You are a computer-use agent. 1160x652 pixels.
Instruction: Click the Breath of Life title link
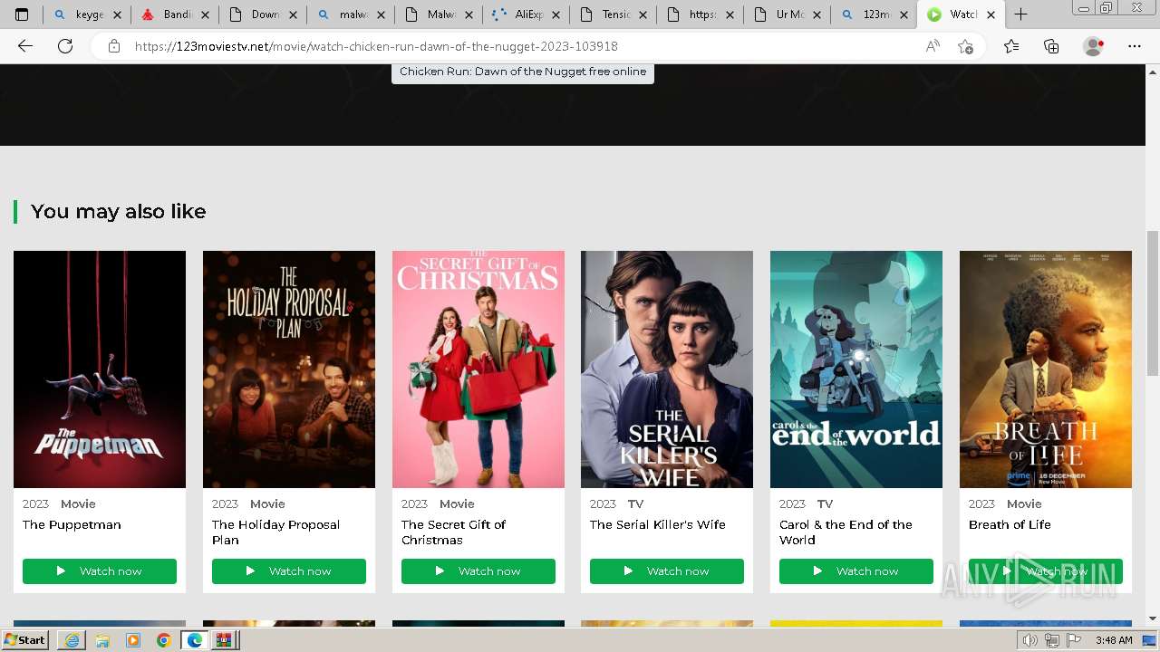(1010, 524)
